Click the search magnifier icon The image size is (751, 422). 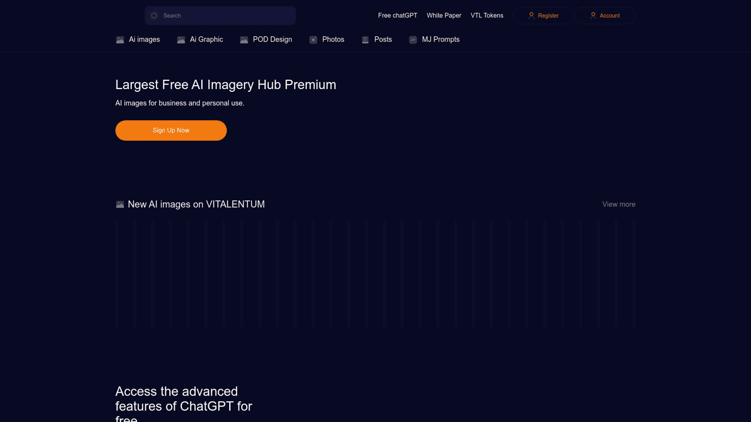pos(154,16)
